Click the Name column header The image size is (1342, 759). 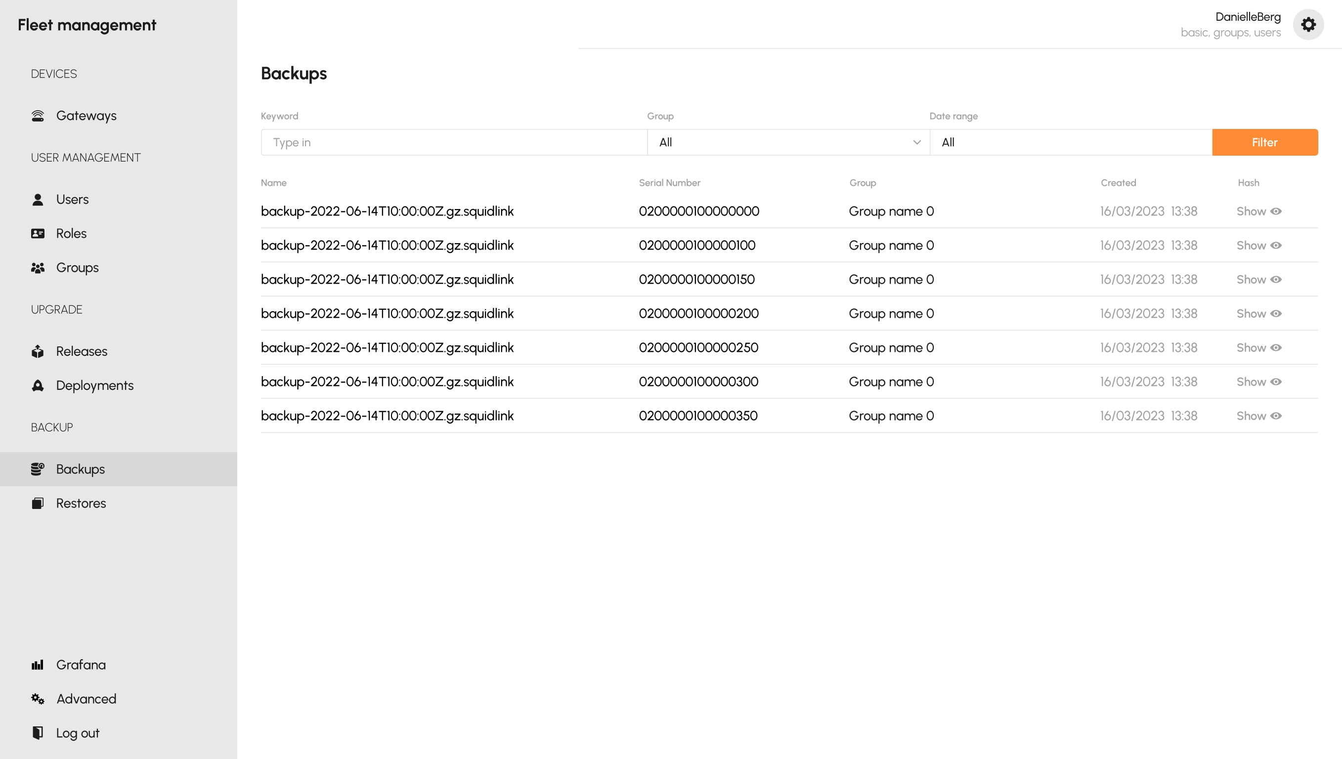click(x=273, y=183)
